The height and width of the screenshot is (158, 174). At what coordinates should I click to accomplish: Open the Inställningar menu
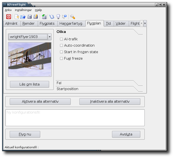[x=23, y=10]
